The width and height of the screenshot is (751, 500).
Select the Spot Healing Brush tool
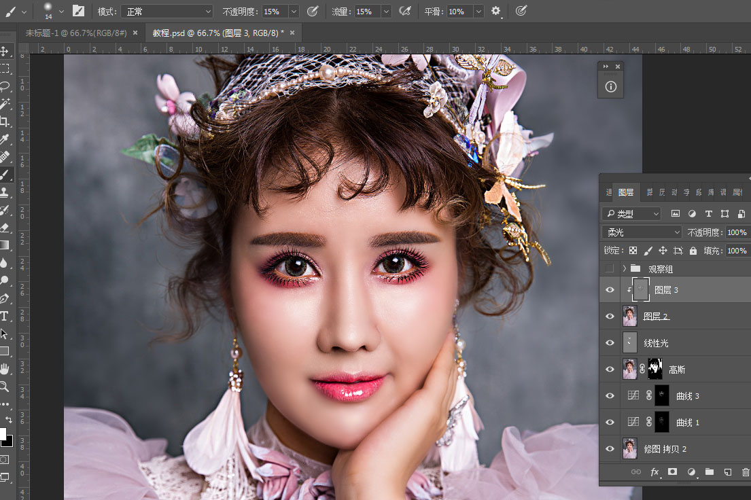pos(5,157)
